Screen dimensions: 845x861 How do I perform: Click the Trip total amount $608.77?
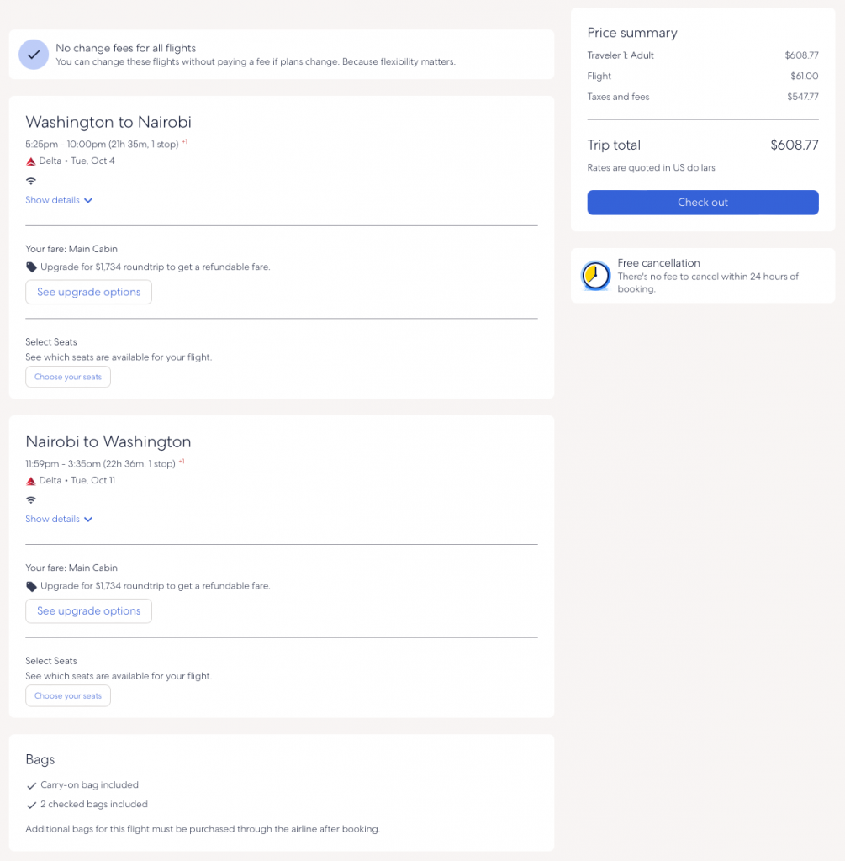point(794,145)
